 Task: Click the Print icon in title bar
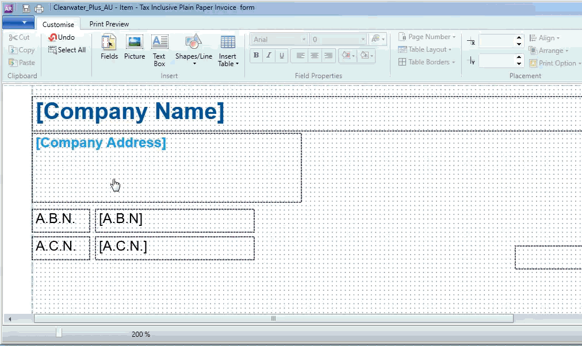[x=39, y=8]
